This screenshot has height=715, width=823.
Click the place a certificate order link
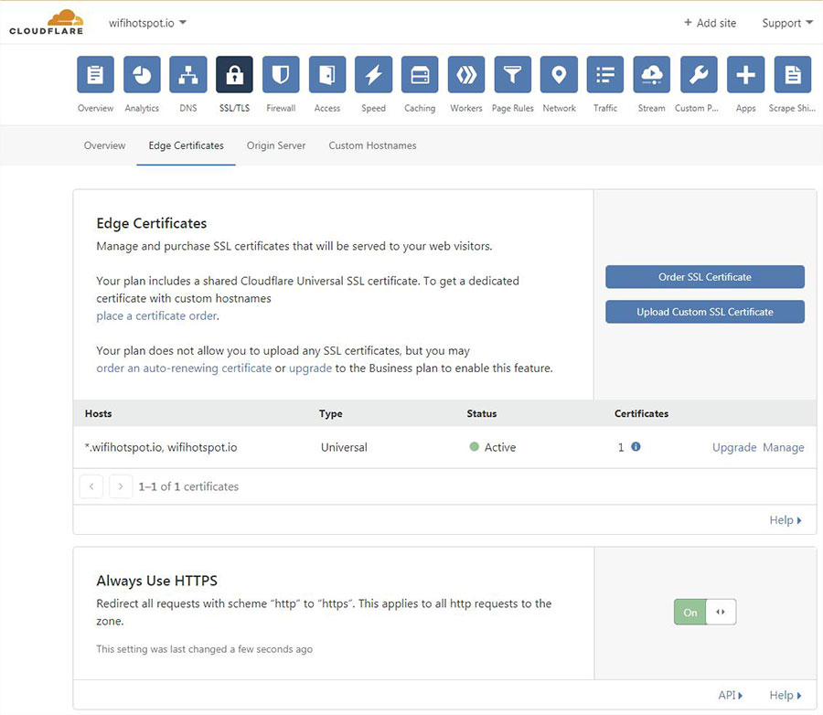click(156, 315)
